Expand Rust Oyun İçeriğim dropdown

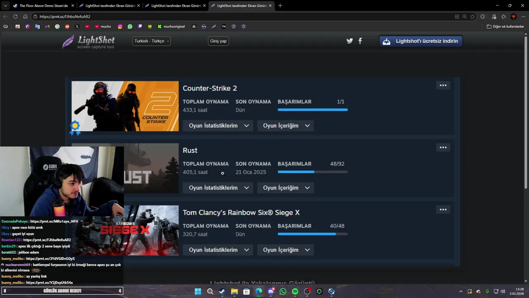286,188
